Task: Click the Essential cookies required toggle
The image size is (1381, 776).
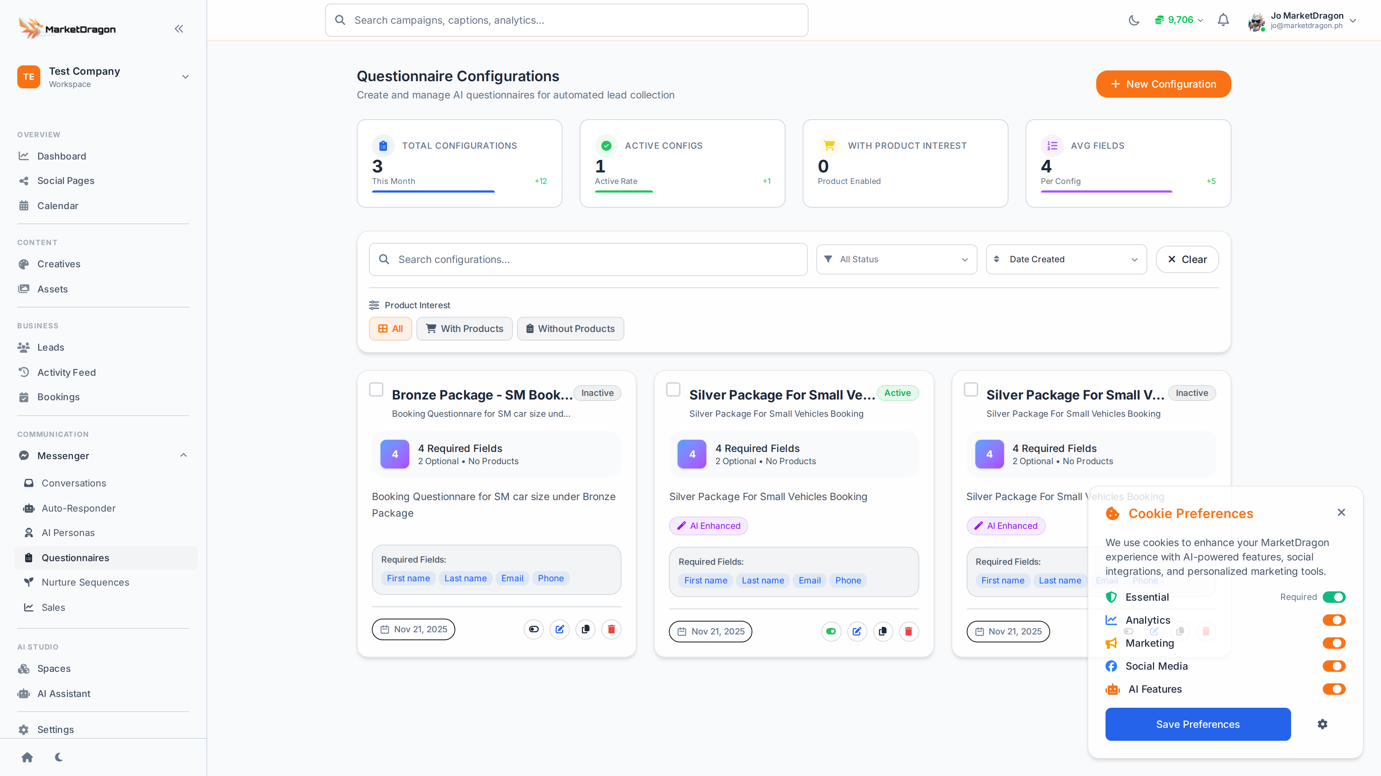Action: pos(1334,597)
